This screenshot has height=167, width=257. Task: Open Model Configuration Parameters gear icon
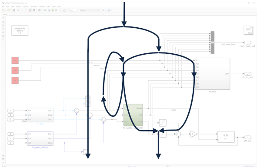(x=34, y=10)
